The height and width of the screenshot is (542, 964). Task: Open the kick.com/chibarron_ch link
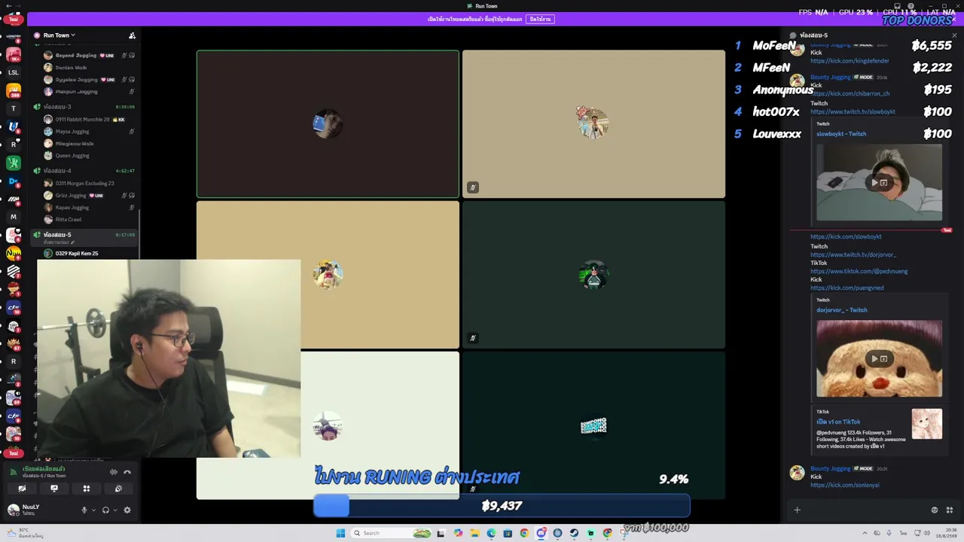point(850,94)
